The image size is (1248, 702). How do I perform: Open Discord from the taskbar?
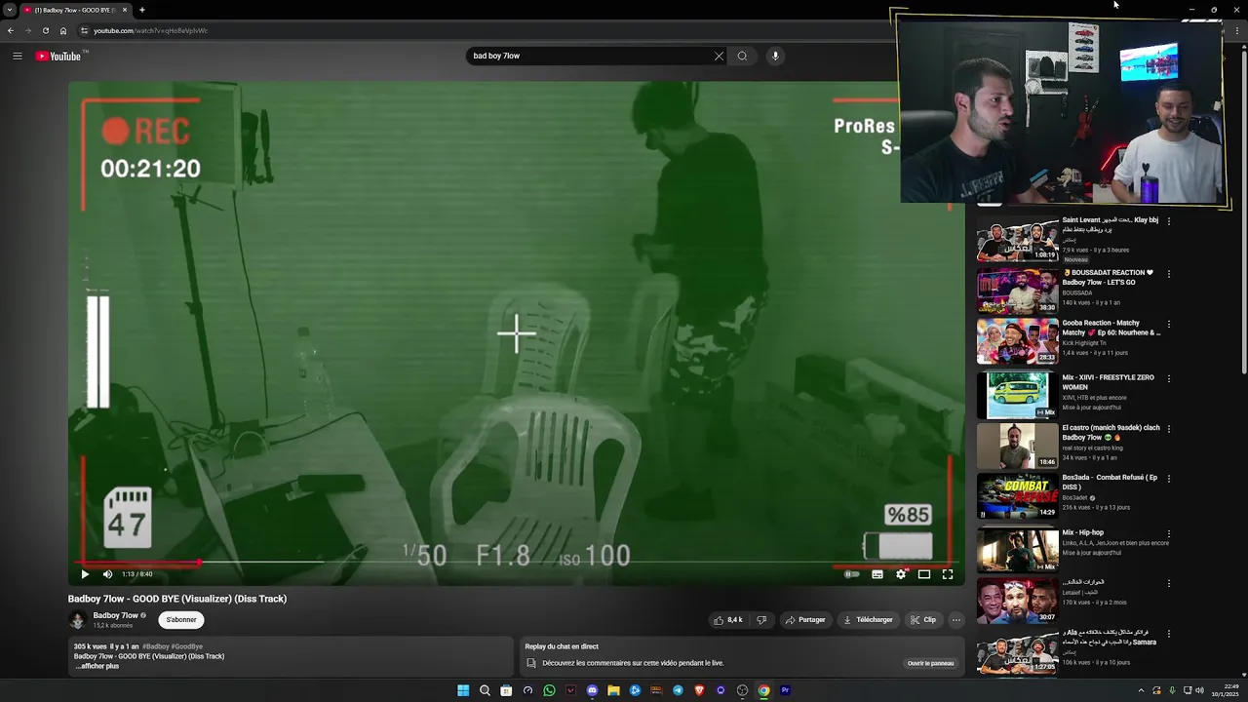[x=592, y=690]
